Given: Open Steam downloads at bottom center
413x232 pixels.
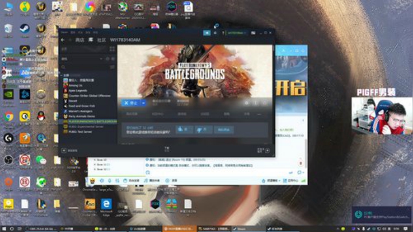Looking at the screenshot, I should click(x=167, y=149).
